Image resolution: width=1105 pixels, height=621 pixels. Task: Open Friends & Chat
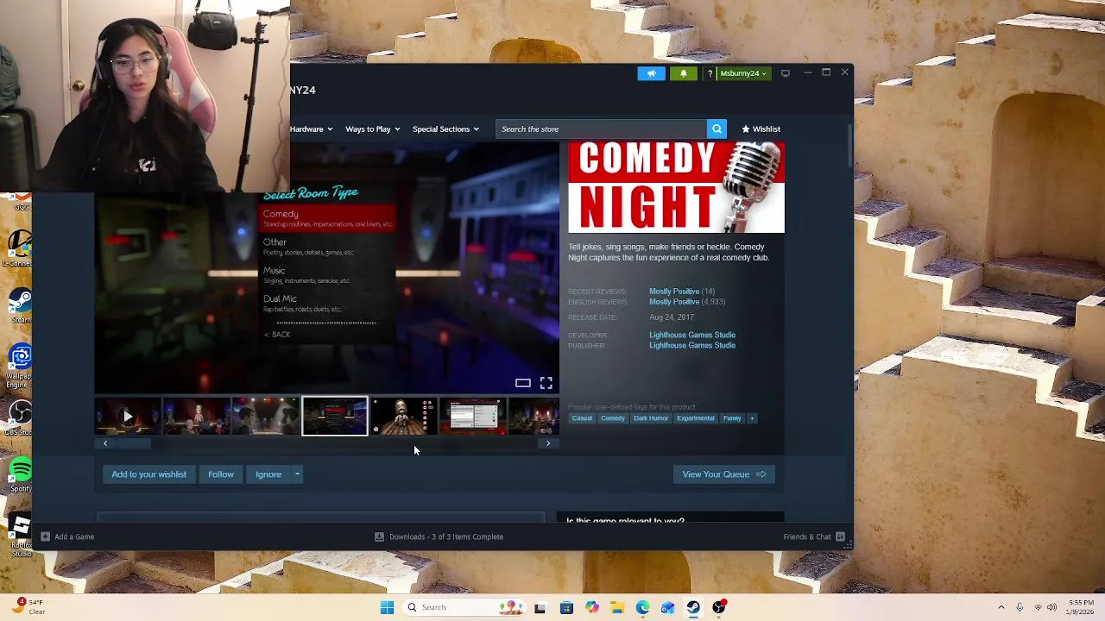[814, 536]
